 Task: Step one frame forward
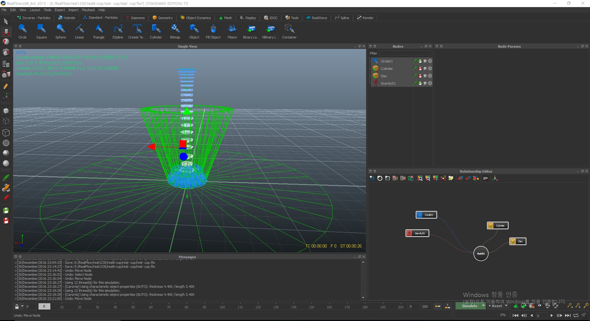coord(560,315)
